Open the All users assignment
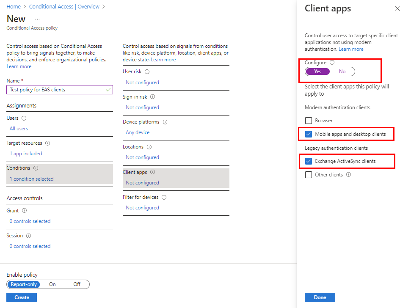411x308 pixels. click(19, 129)
